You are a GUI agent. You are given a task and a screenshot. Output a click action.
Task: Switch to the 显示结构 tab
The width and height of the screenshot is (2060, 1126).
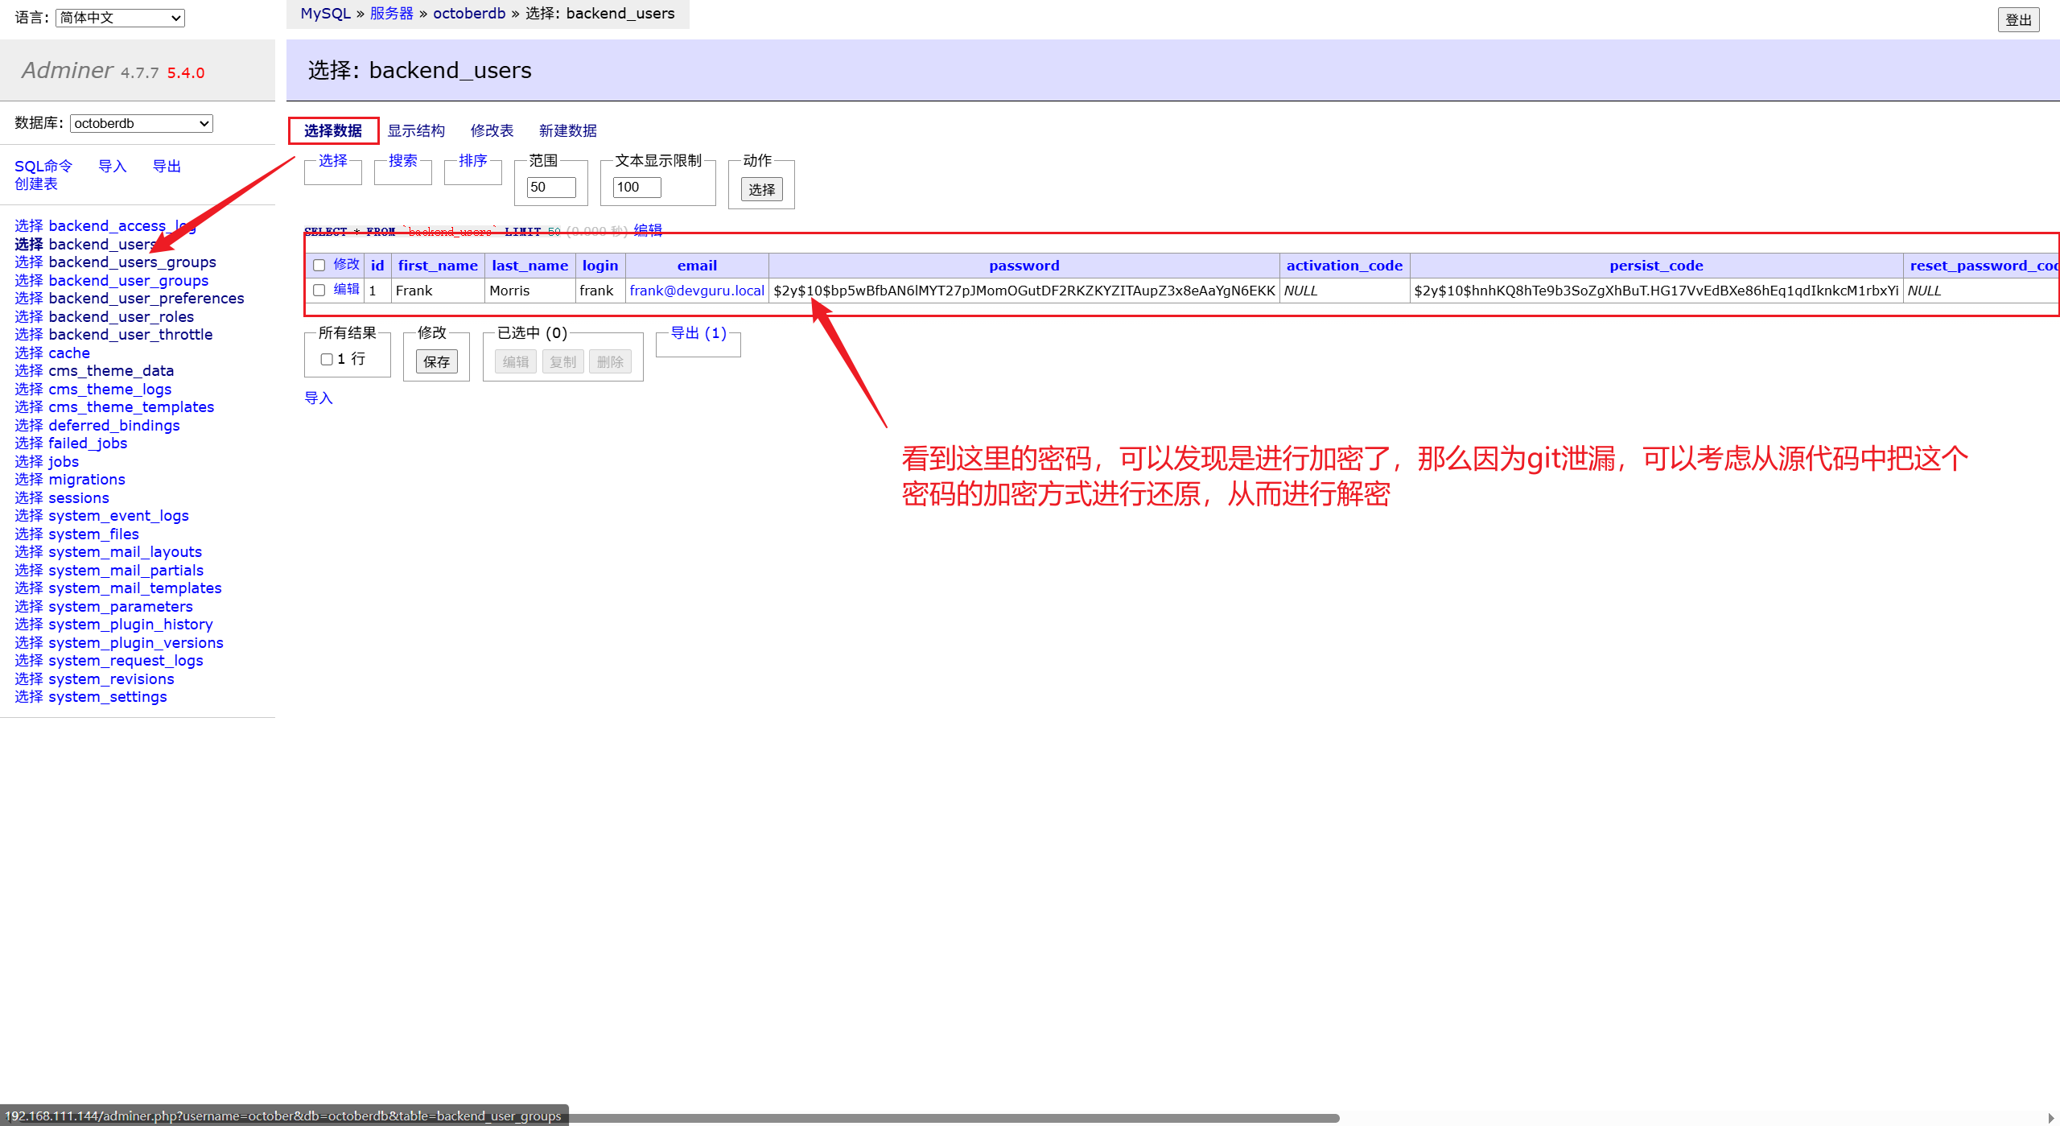coord(416,130)
